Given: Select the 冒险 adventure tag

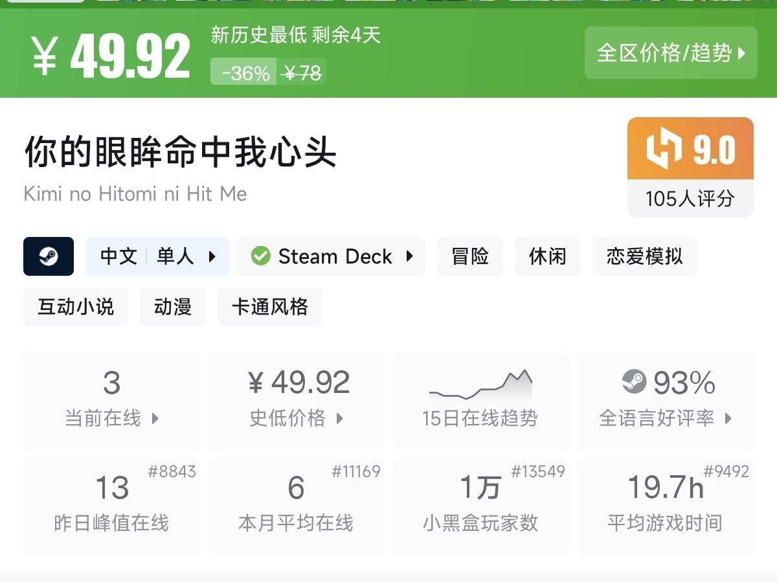Looking at the screenshot, I should (x=470, y=256).
